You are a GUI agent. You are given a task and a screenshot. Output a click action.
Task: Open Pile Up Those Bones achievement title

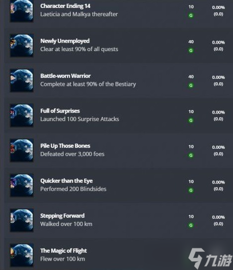[65, 146]
